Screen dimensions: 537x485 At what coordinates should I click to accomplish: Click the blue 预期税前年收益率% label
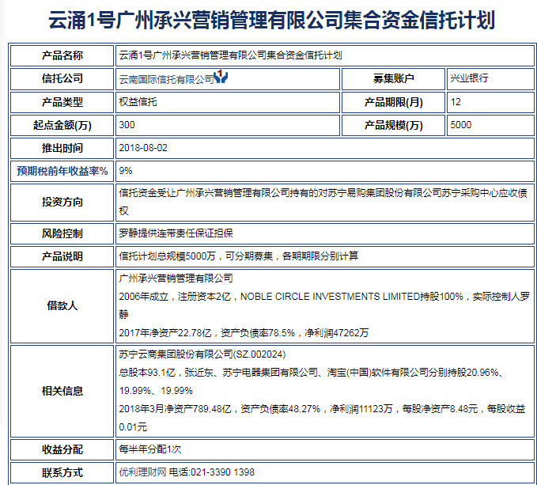tap(62, 170)
